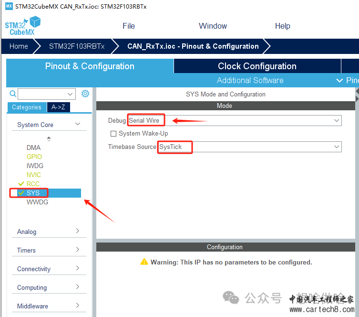Open the settings gear icon

click(85, 94)
